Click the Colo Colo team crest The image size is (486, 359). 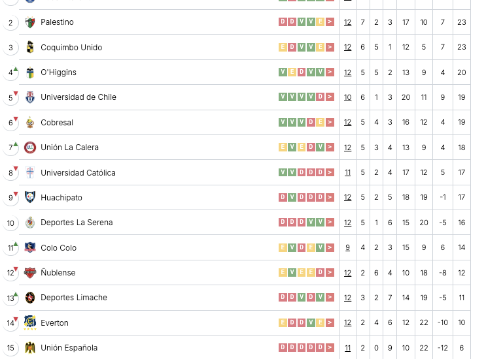coord(30,247)
